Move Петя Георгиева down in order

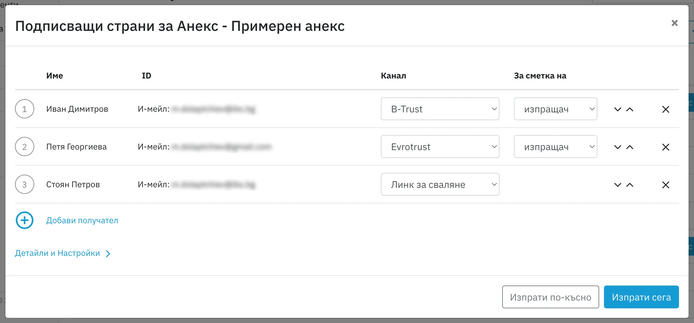click(617, 147)
